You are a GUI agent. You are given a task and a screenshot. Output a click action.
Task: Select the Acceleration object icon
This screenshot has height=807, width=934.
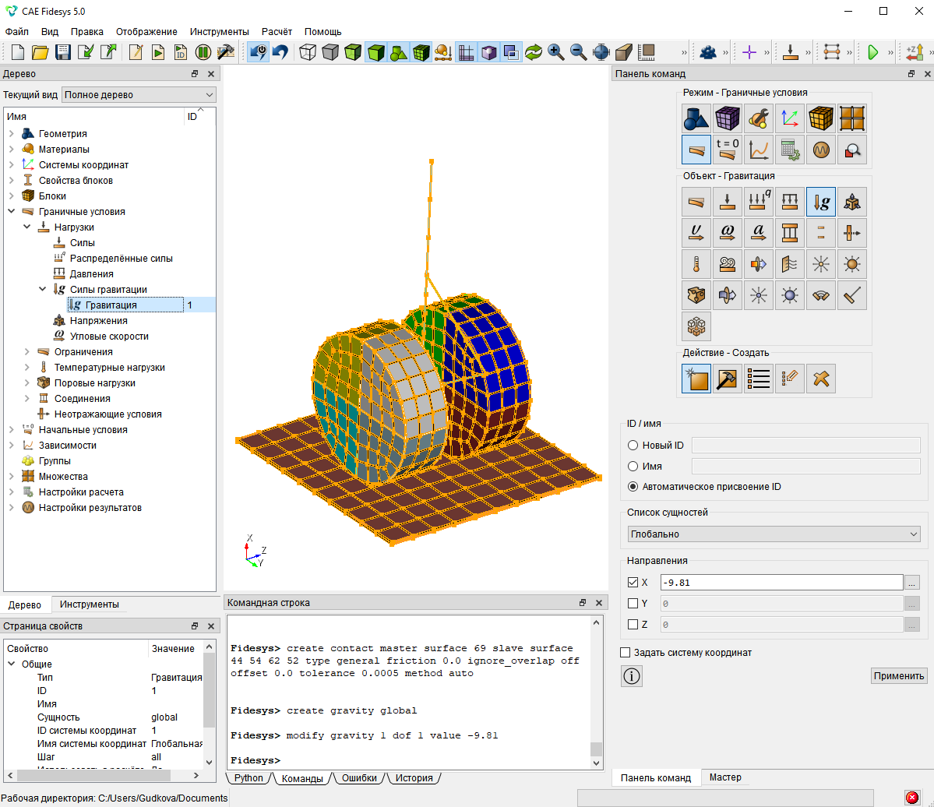pos(758,233)
